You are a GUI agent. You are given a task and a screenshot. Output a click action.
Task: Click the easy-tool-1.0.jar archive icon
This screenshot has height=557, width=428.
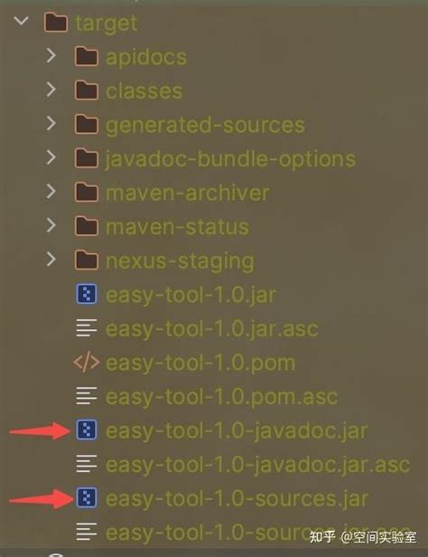pos(87,294)
